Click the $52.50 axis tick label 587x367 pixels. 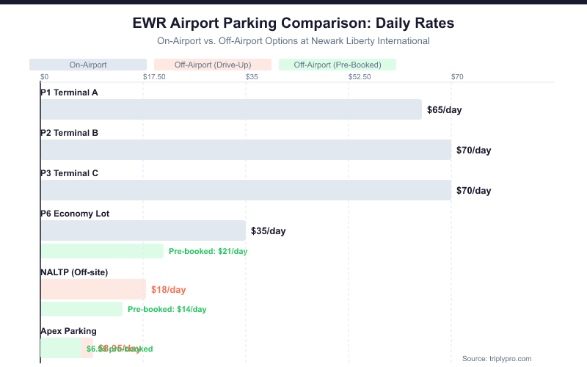point(360,76)
